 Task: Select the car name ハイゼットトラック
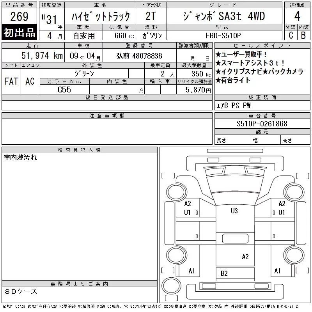click(x=101, y=16)
